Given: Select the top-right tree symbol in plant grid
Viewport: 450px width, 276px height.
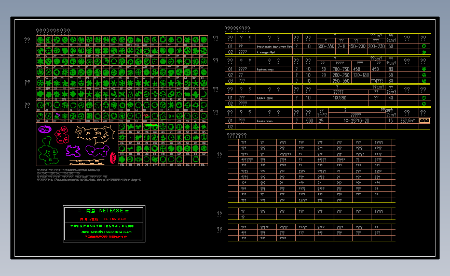Looking at the screenshot, I should pos(204,40).
